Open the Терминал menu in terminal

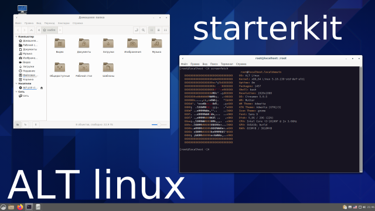click(227, 64)
